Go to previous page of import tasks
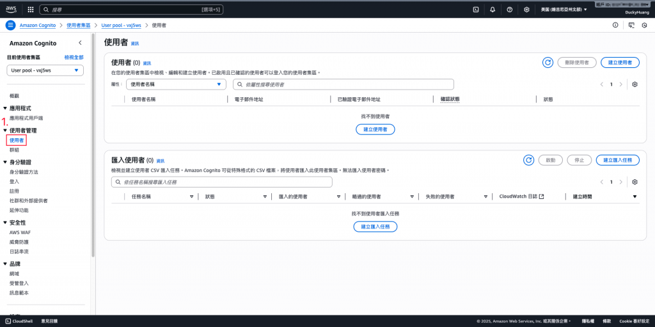The height and width of the screenshot is (327, 655). pos(602,182)
